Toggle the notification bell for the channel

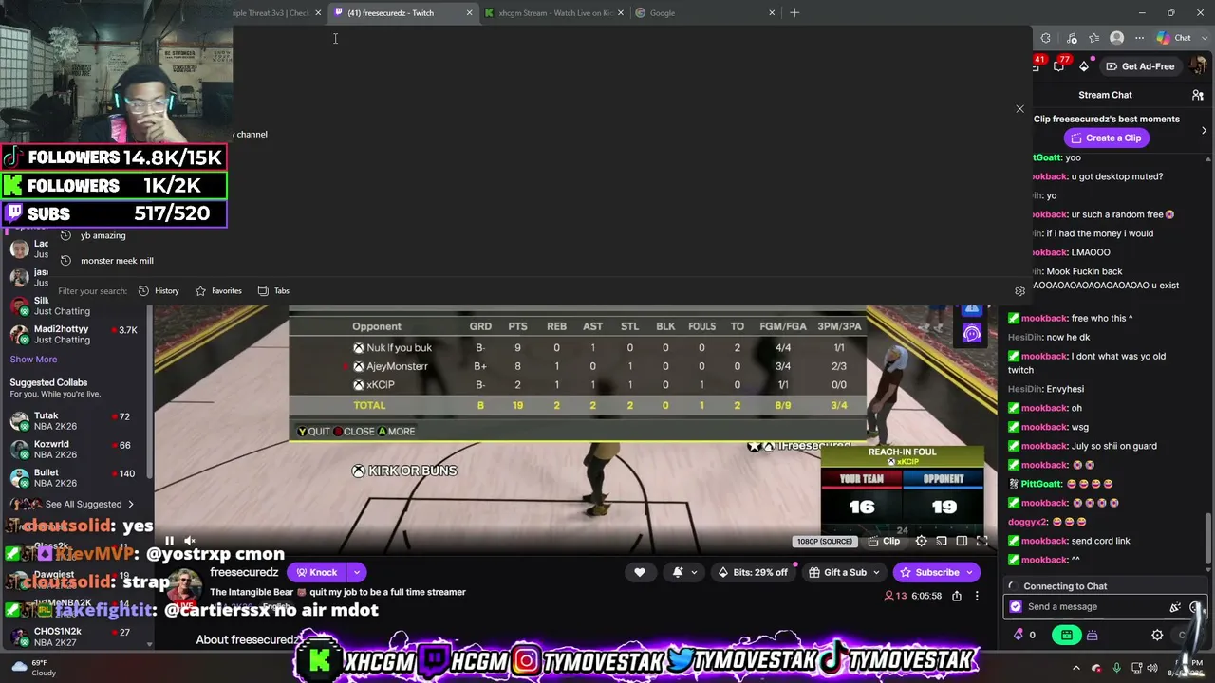(x=678, y=572)
